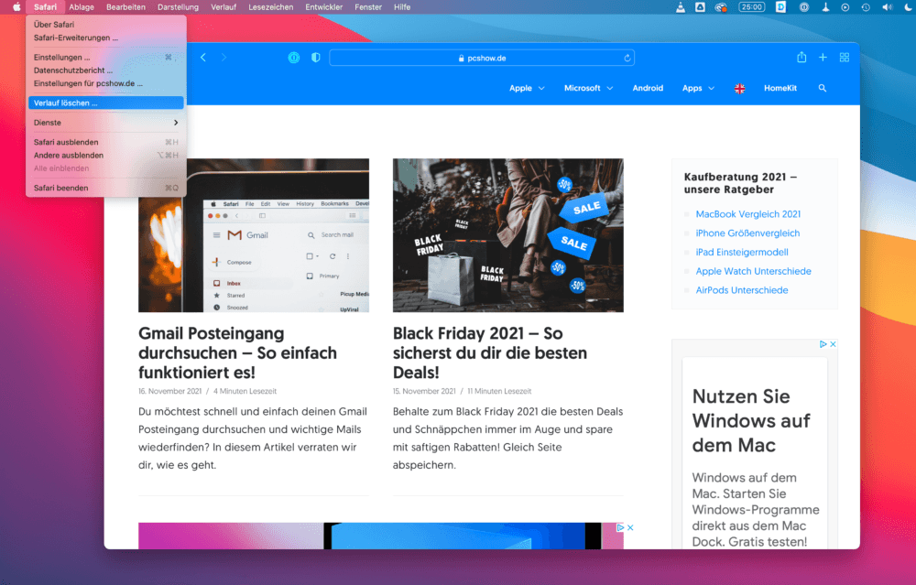
Task: Open Apple Watch Unterschiede link
Action: pos(753,271)
